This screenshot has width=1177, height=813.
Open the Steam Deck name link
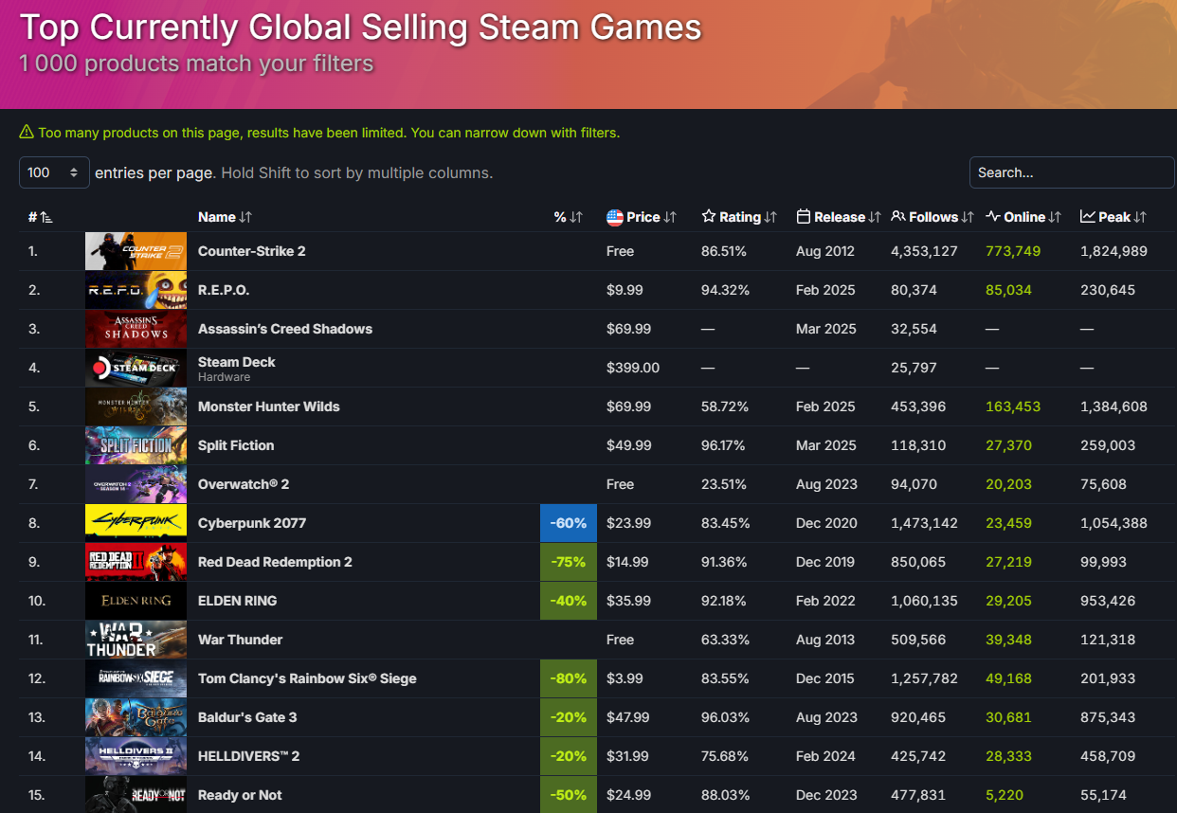tap(237, 362)
